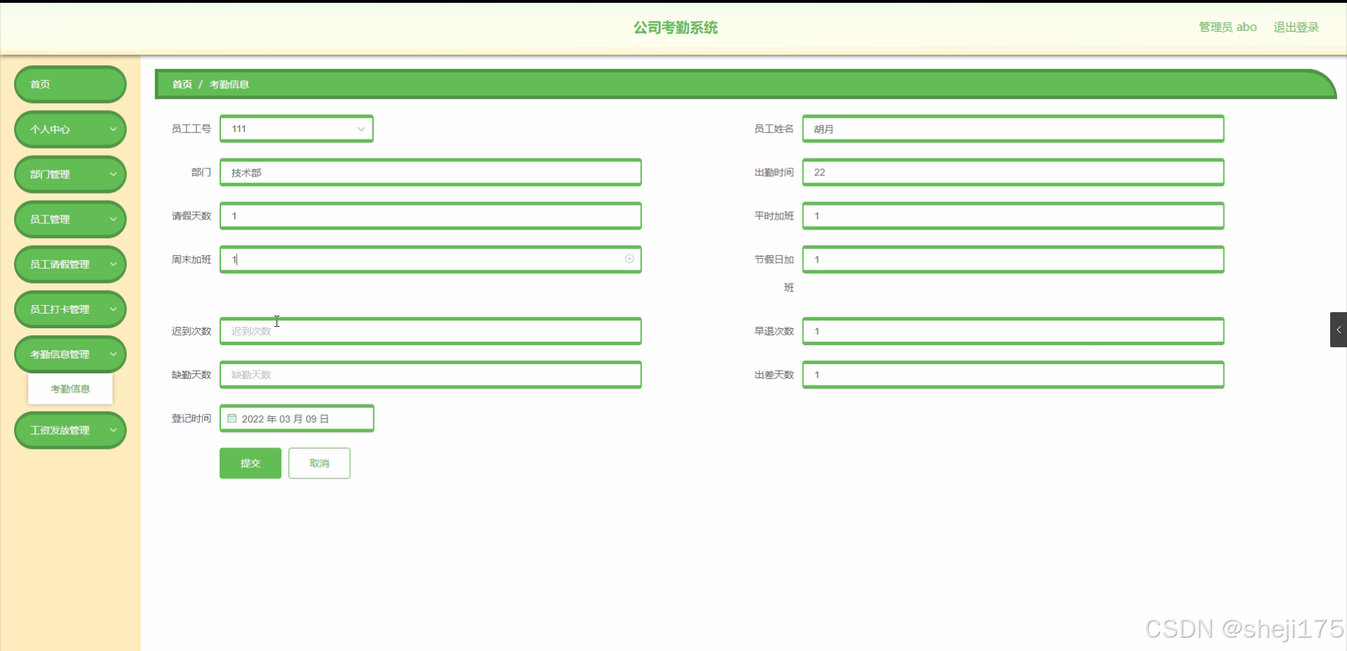Click 考勤信息 in the breadcrumb
This screenshot has height=651, width=1347.
pos(229,84)
